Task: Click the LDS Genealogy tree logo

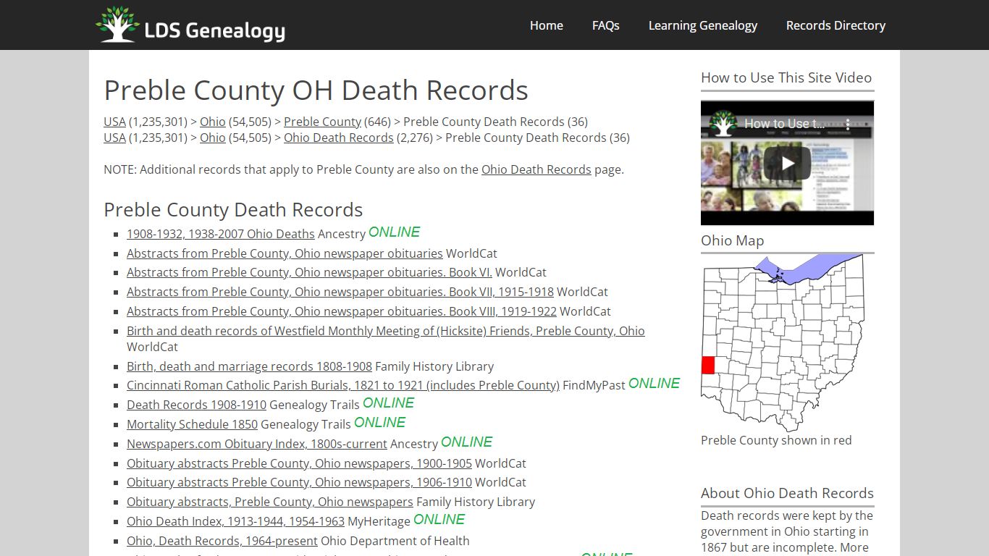Action: click(118, 25)
